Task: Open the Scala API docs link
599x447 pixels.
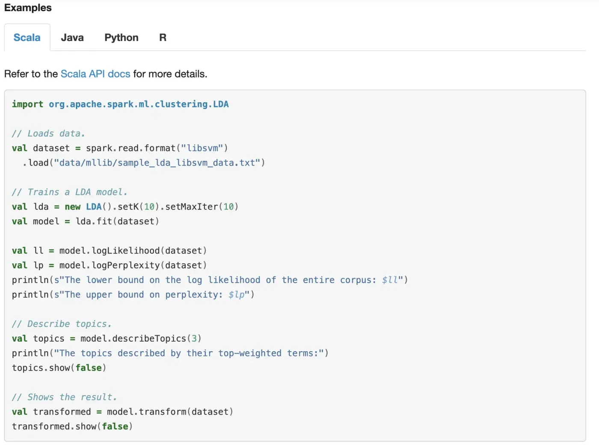Action: coord(95,74)
